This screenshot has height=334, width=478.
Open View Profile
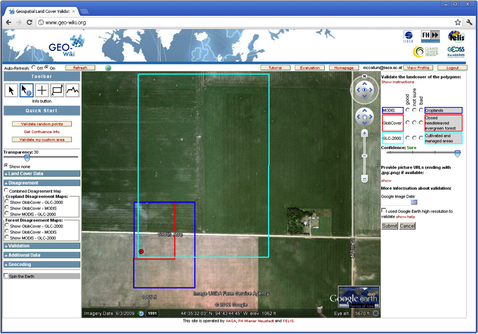pos(418,67)
